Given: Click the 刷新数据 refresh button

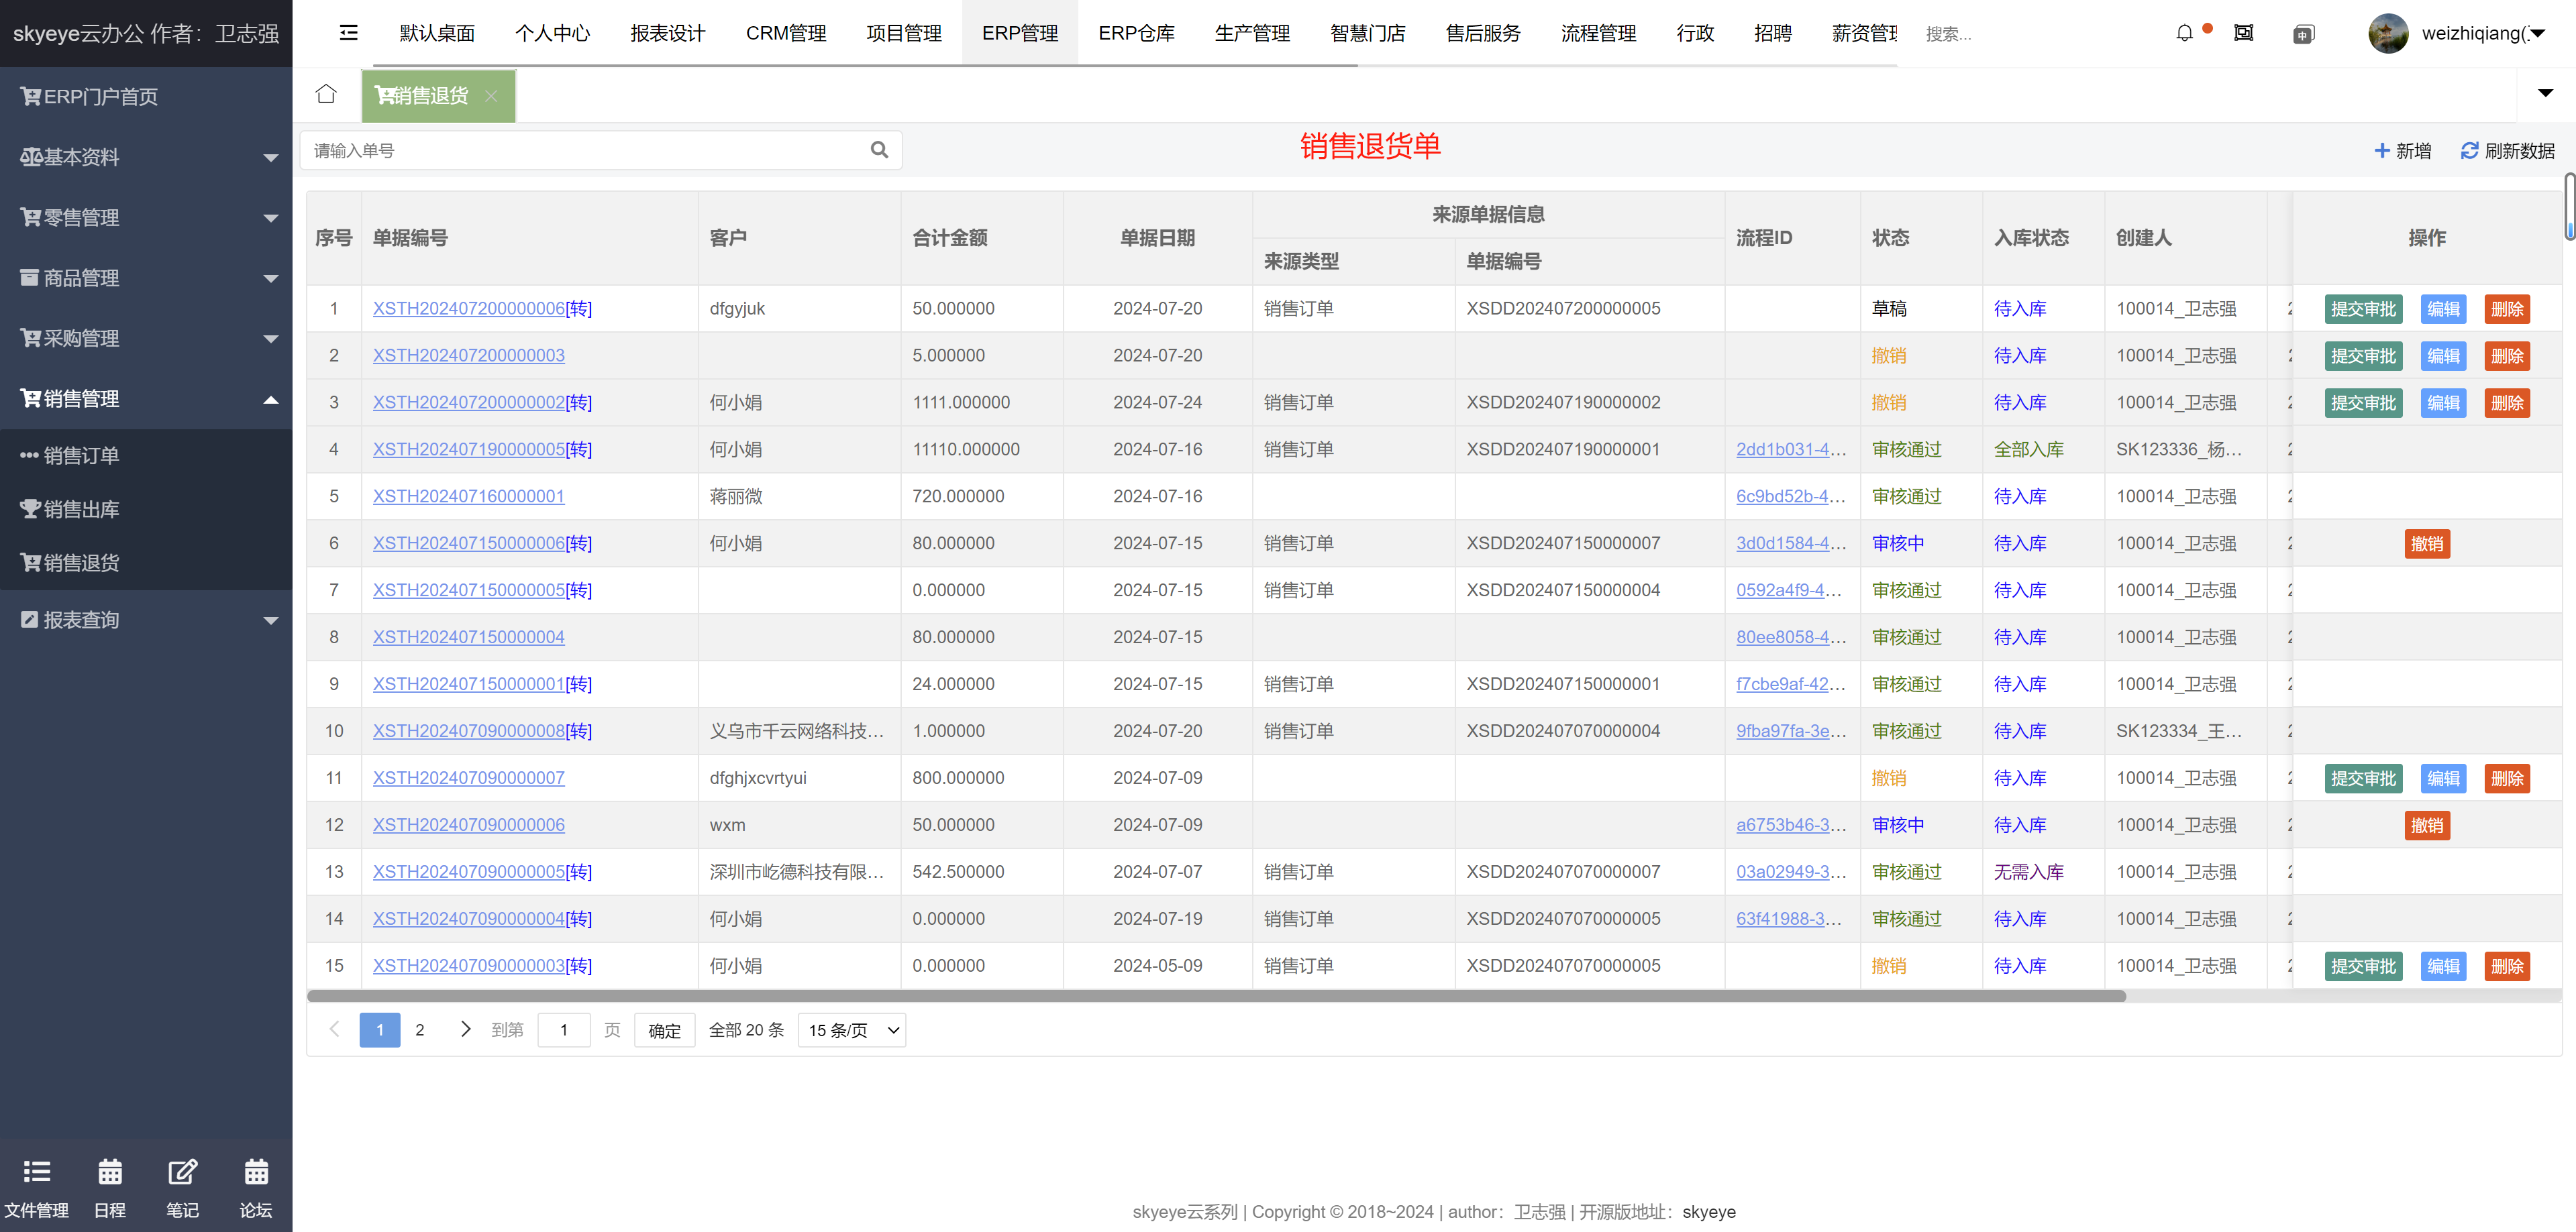Looking at the screenshot, I should (x=2507, y=151).
